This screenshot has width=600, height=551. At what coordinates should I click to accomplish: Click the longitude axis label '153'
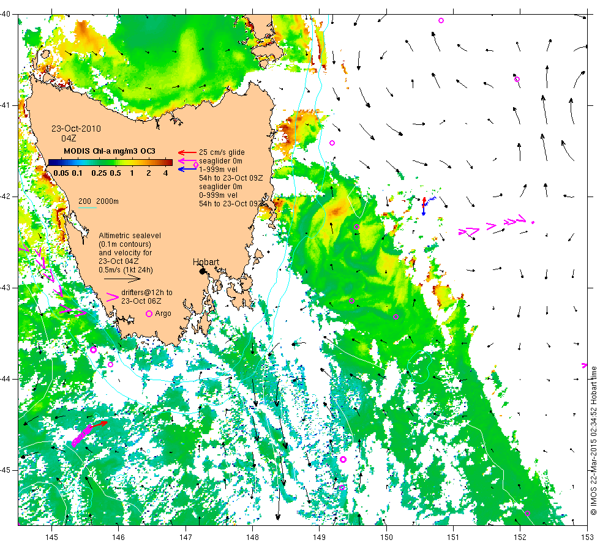[x=587, y=538]
